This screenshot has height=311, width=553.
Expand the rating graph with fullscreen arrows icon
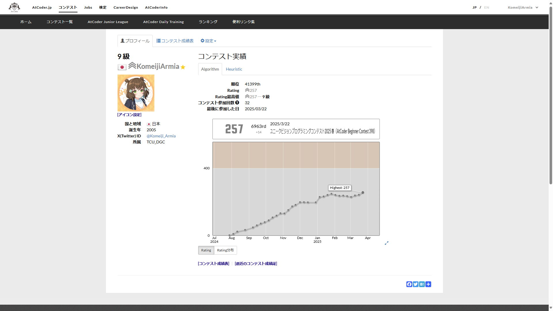[387, 243]
